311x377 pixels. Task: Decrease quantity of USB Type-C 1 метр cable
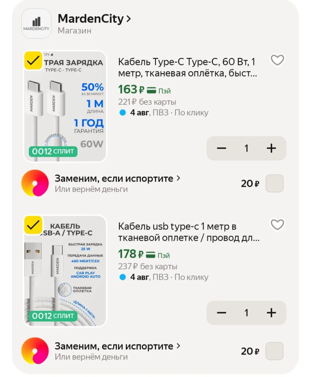click(221, 313)
